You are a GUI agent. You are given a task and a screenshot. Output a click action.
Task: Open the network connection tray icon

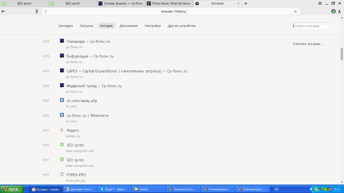(x=321, y=189)
